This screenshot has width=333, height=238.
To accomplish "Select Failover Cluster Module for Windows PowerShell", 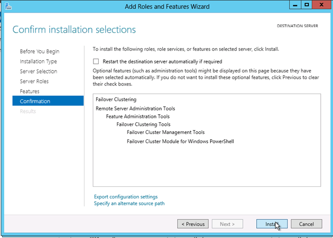I will pos(180,141).
